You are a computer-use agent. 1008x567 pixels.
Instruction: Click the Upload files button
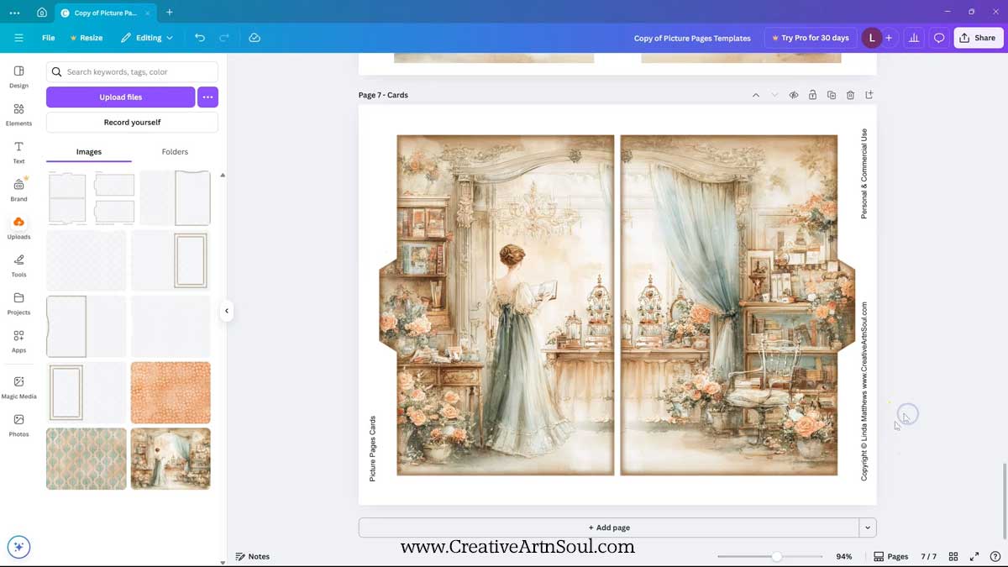[120, 97]
